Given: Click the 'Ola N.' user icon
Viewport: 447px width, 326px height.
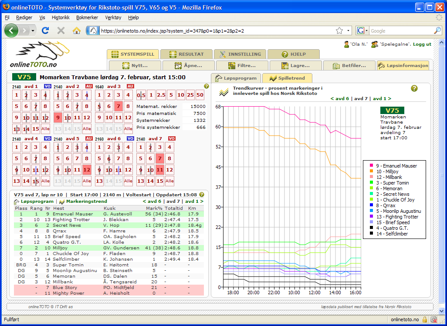Looking at the screenshot, I should click(x=347, y=44).
